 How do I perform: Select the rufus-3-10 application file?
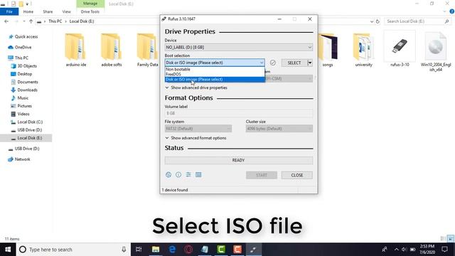(400, 48)
